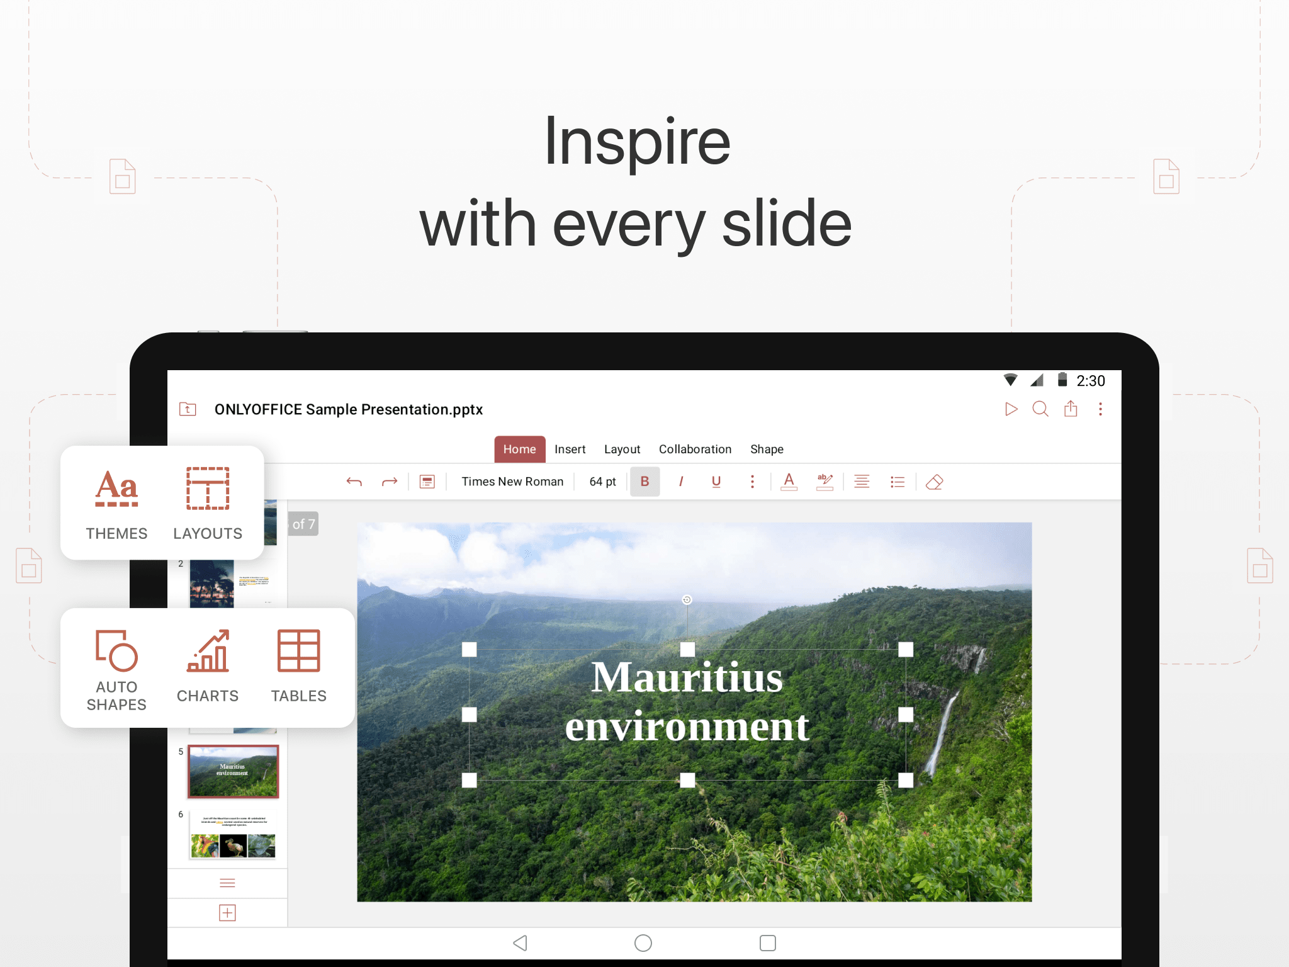Open search with the magnifier icon
Screen dimensions: 1289x967
point(1040,409)
